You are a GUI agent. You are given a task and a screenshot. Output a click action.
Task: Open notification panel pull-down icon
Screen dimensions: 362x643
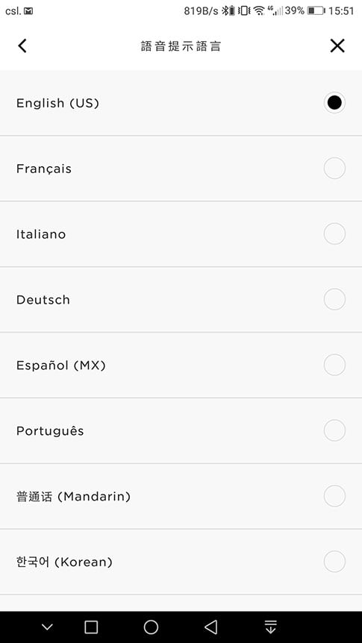270,627
